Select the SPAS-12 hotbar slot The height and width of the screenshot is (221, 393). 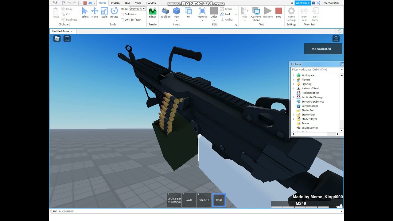coord(204,200)
